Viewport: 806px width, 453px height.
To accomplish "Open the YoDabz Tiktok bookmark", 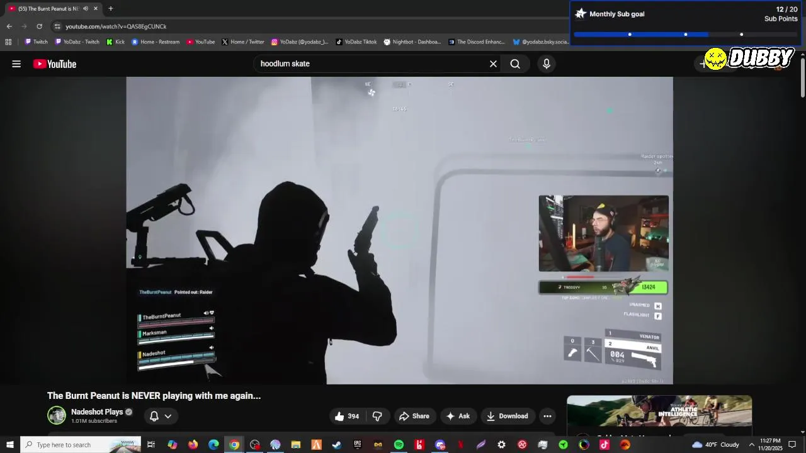I will click(x=356, y=42).
